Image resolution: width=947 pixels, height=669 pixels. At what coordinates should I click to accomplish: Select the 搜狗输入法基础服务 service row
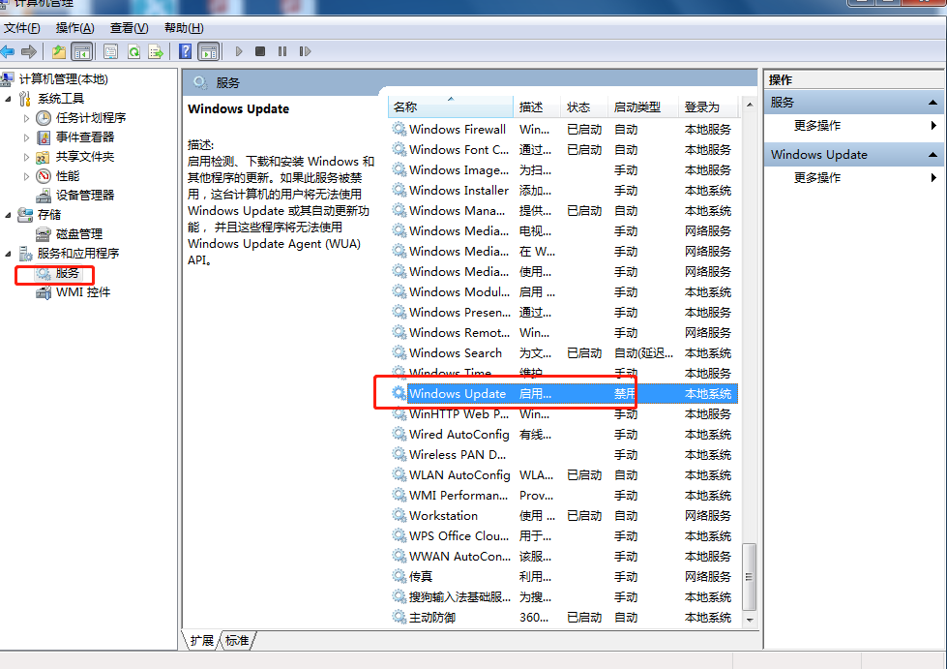[564, 597]
